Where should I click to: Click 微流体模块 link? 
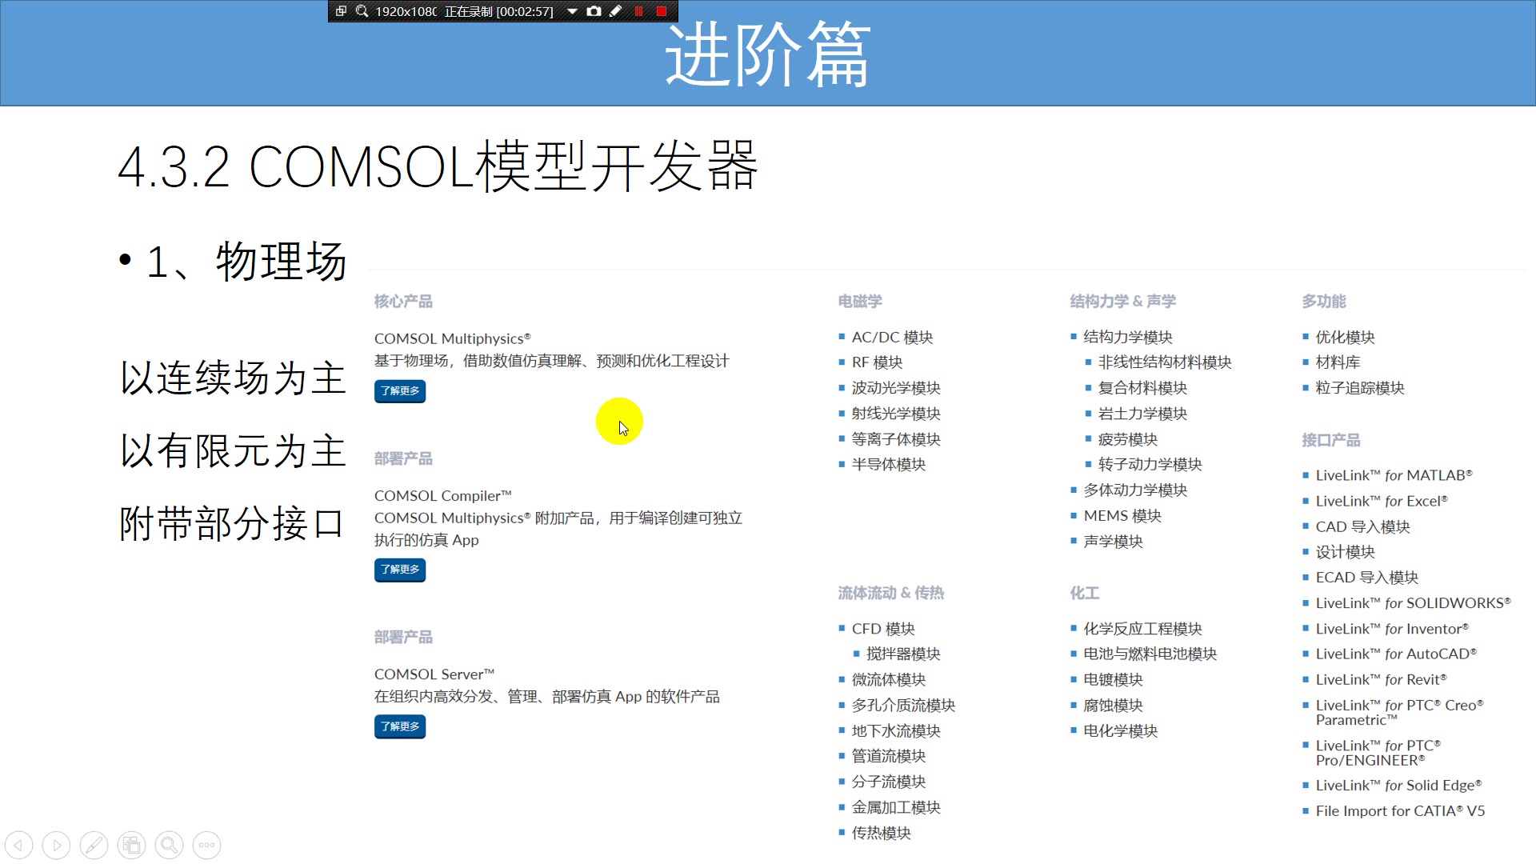889,679
